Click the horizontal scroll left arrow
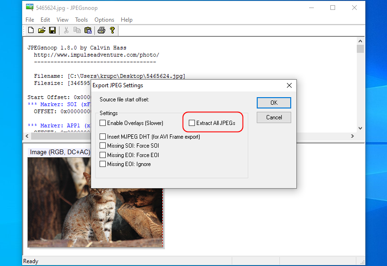Screen dimensions: 387x266 27,136
